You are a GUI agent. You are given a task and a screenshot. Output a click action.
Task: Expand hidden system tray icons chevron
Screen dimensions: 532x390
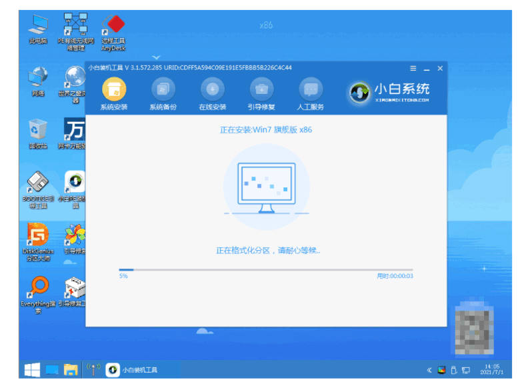(x=429, y=370)
